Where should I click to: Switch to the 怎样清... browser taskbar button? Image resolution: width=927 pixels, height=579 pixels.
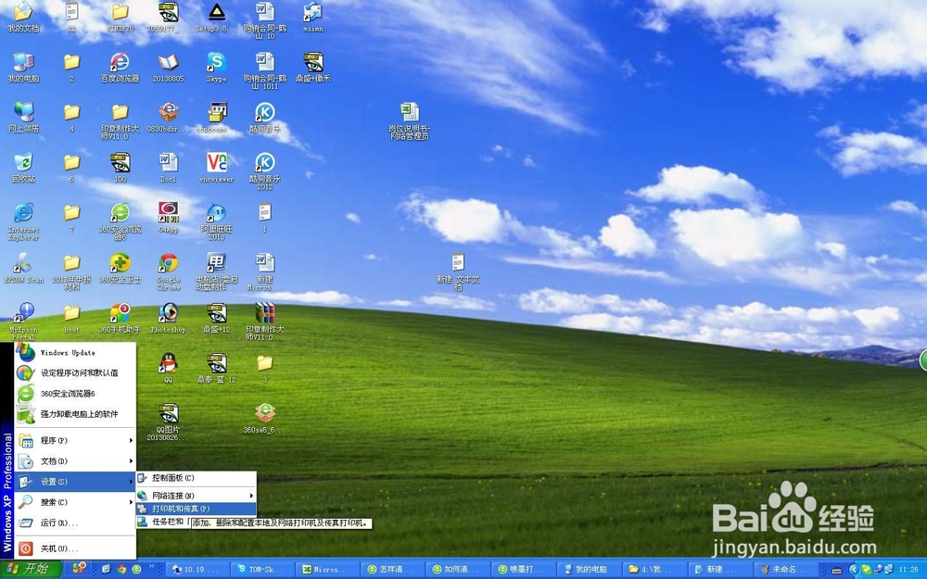pos(391,570)
